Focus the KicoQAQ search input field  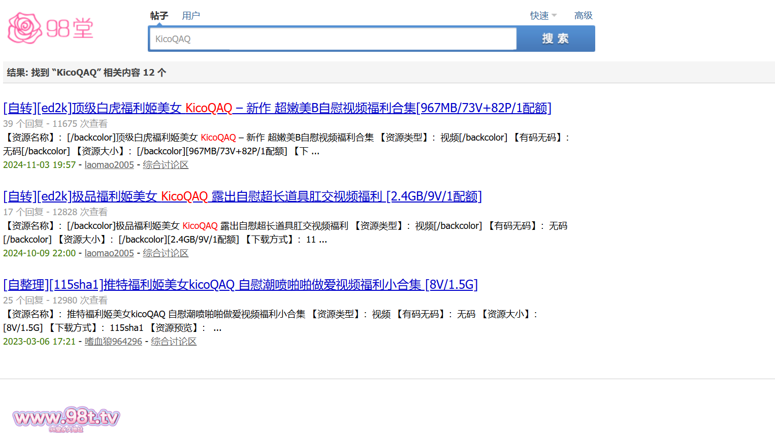click(333, 39)
